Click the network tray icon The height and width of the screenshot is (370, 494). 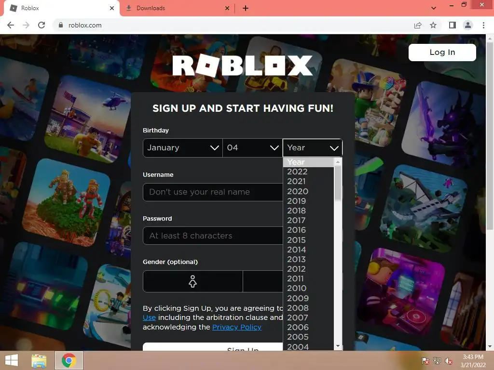pyautogui.click(x=437, y=361)
